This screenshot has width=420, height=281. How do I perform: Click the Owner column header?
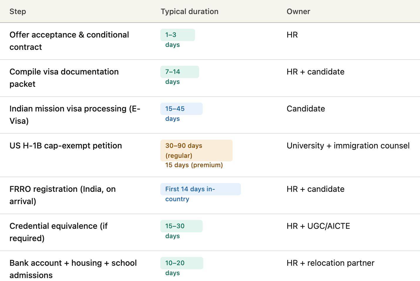point(298,11)
